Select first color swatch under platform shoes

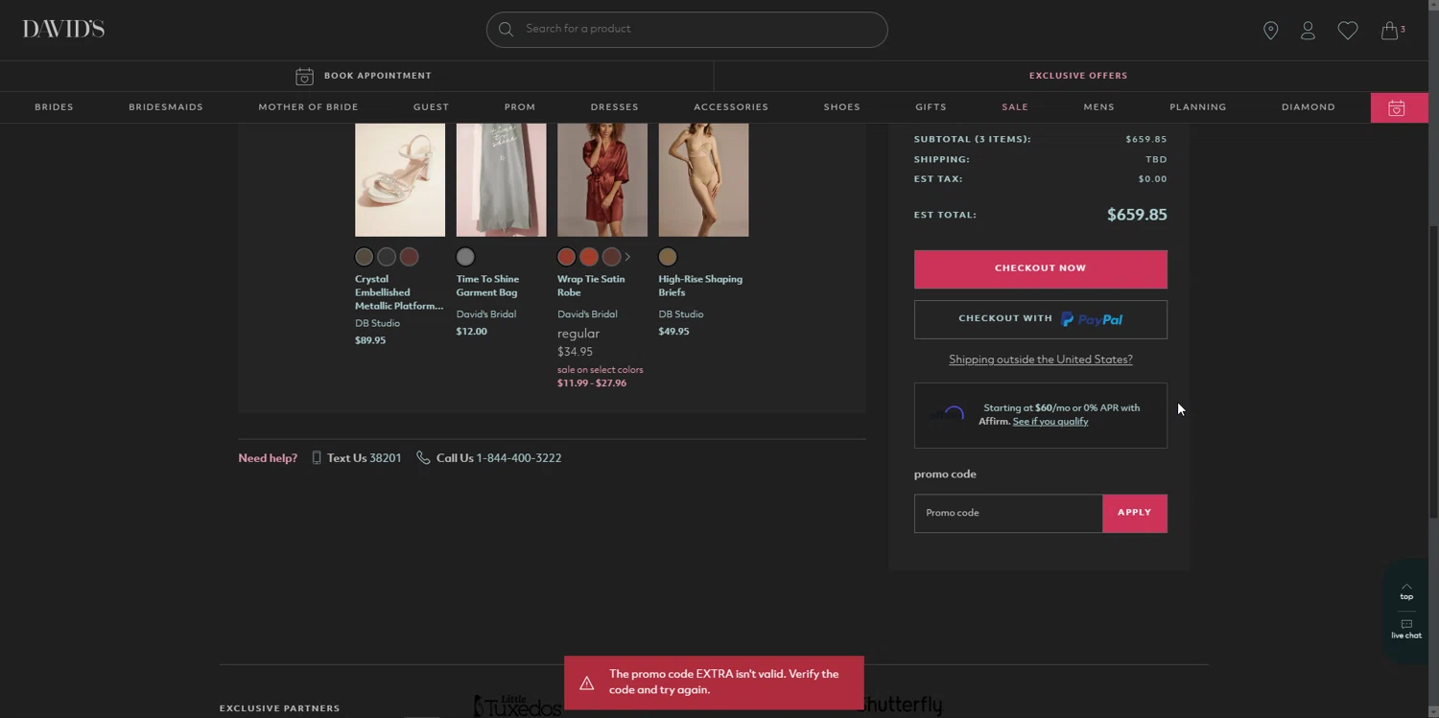pyautogui.click(x=364, y=257)
